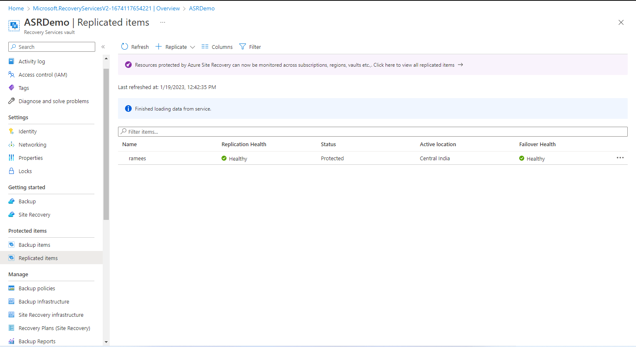Screen dimensions: 636x347
Task: Open the ellipsis menu beside the page title
Action: click(x=163, y=22)
